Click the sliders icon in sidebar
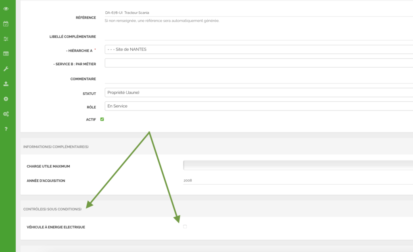 6,39
